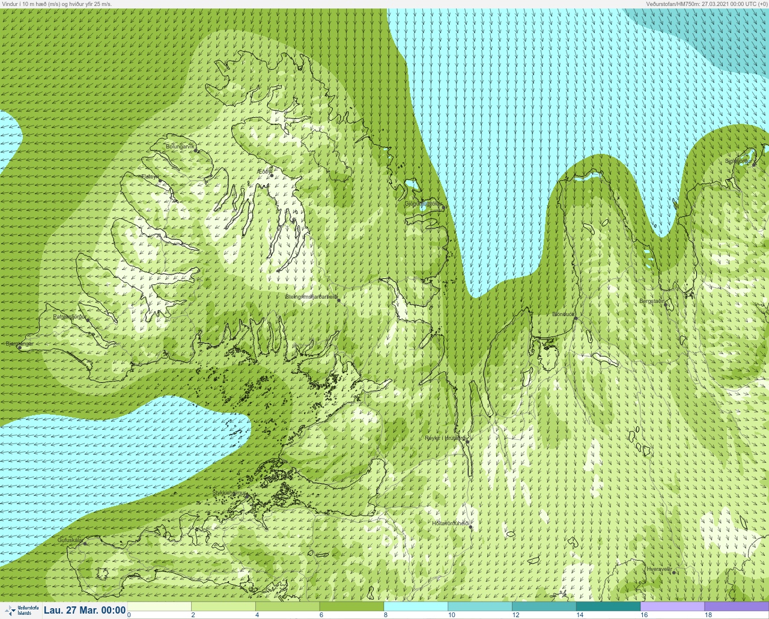Click the Bergstaðir station label

(652, 301)
